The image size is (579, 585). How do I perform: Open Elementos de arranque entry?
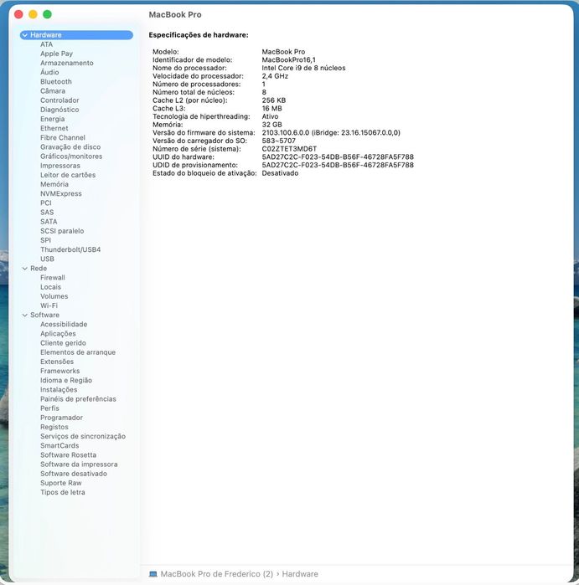point(78,352)
